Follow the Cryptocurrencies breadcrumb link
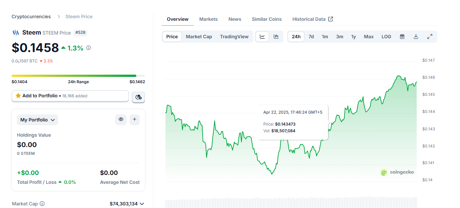 click(31, 16)
